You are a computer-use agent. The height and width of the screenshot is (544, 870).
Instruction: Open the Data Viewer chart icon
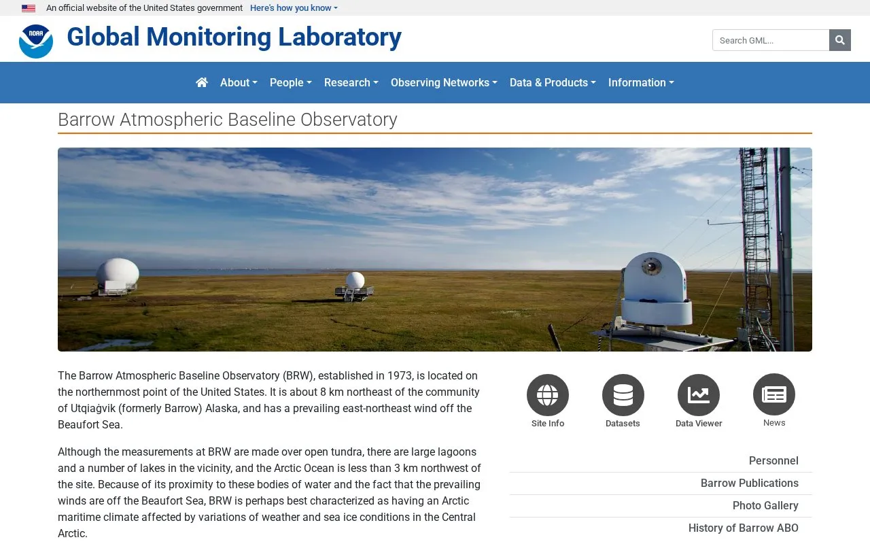click(699, 395)
